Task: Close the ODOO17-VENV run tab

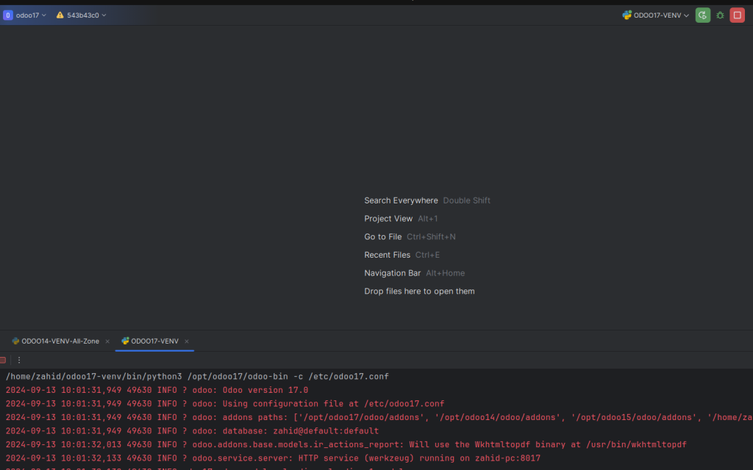Action: [x=186, y=341]
